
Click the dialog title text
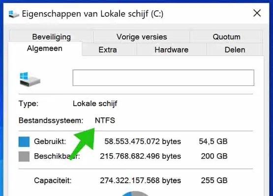92,14
